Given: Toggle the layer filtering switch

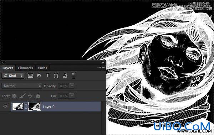Looking at the screenshot, I should 73,76.
